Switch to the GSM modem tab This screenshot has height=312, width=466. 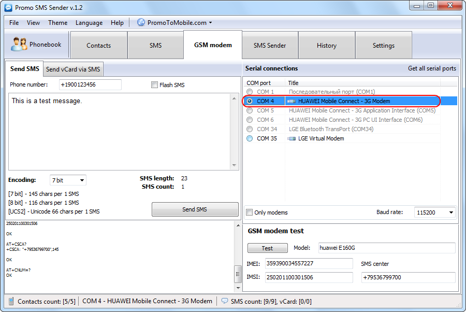pos(213,45)
